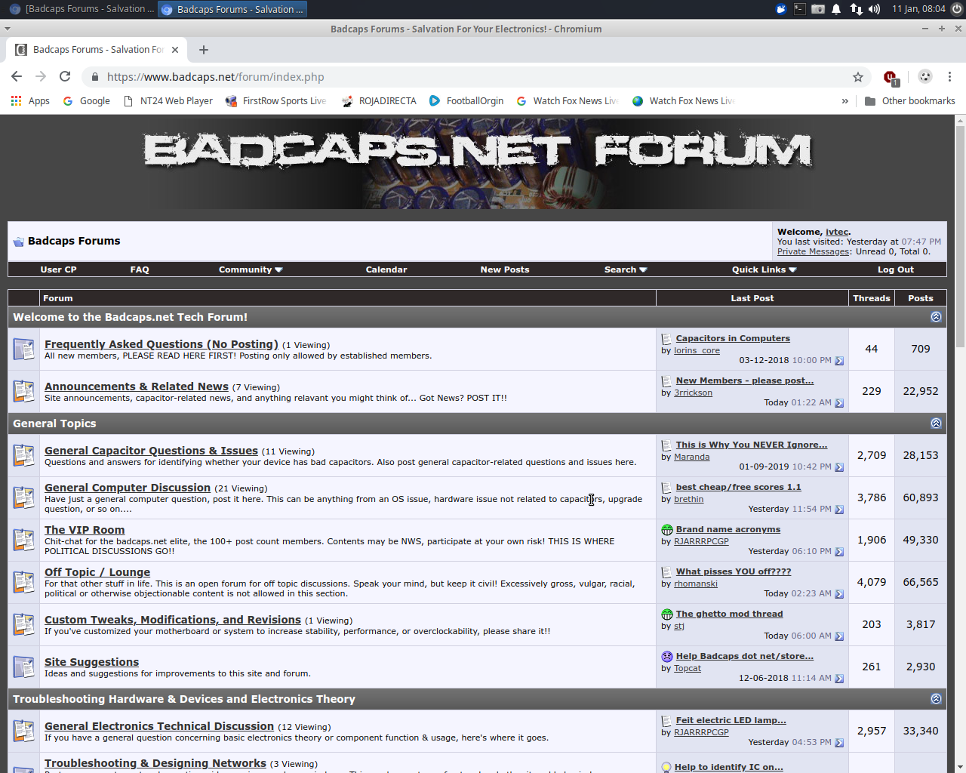The width and height of the screenshot is (966, 773).
Task: Open user profile link ivtec
Action: (x=837, y=233)
